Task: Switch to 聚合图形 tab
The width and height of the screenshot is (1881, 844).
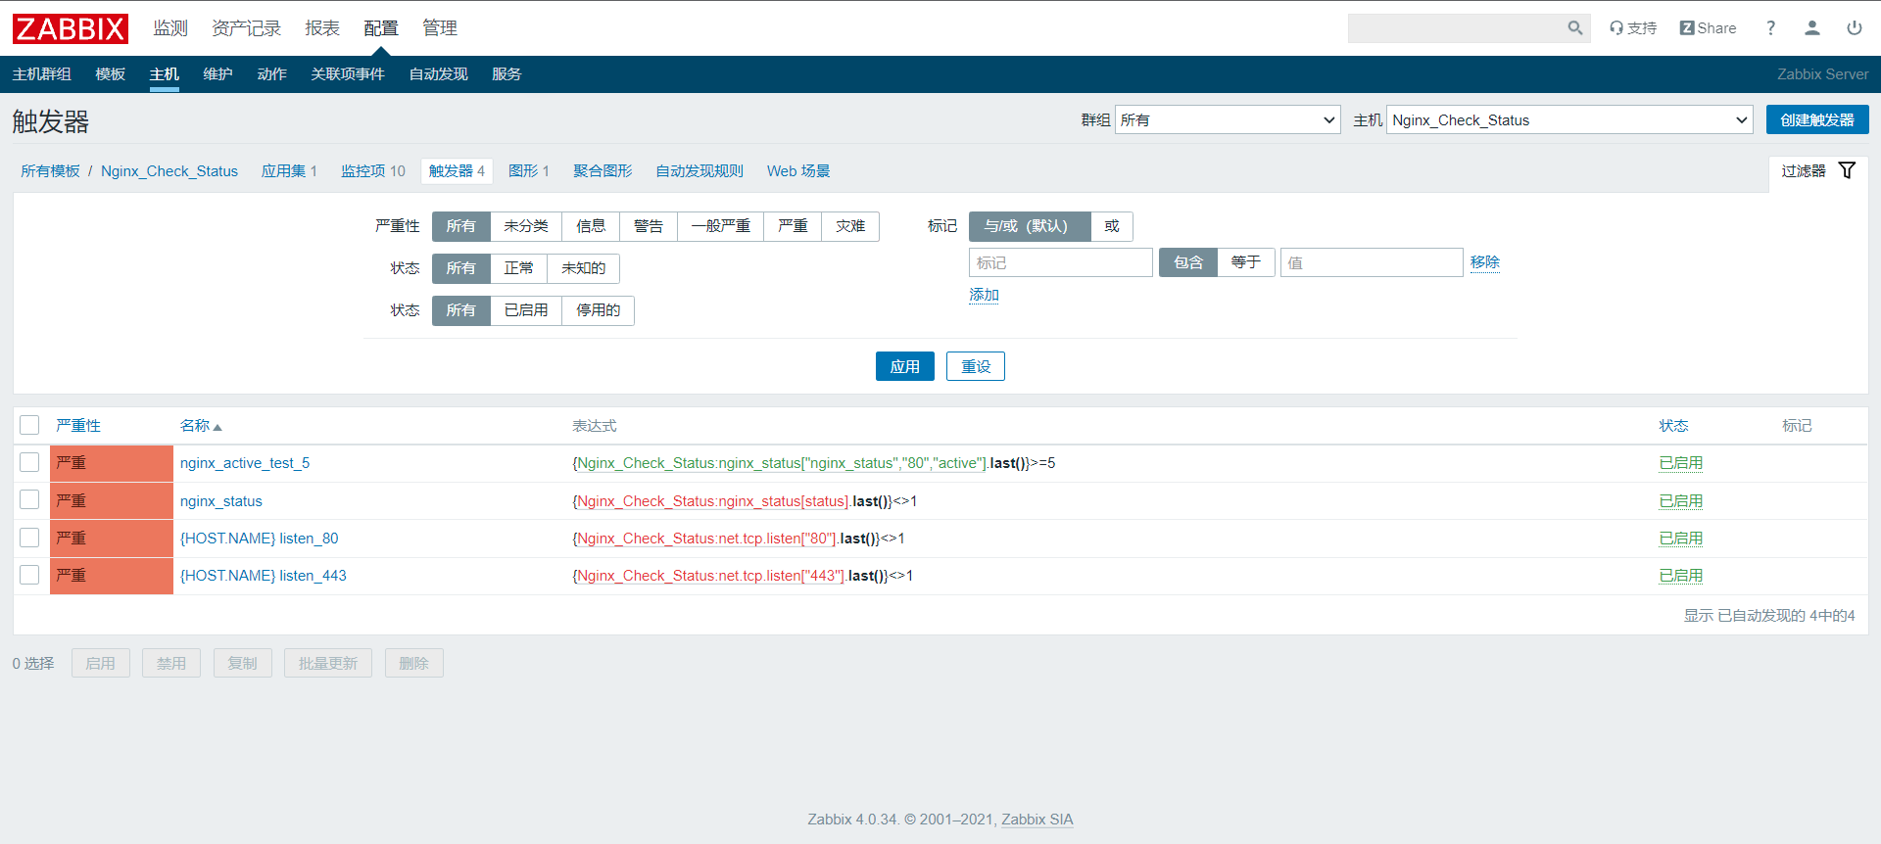Action: [603, 171]
